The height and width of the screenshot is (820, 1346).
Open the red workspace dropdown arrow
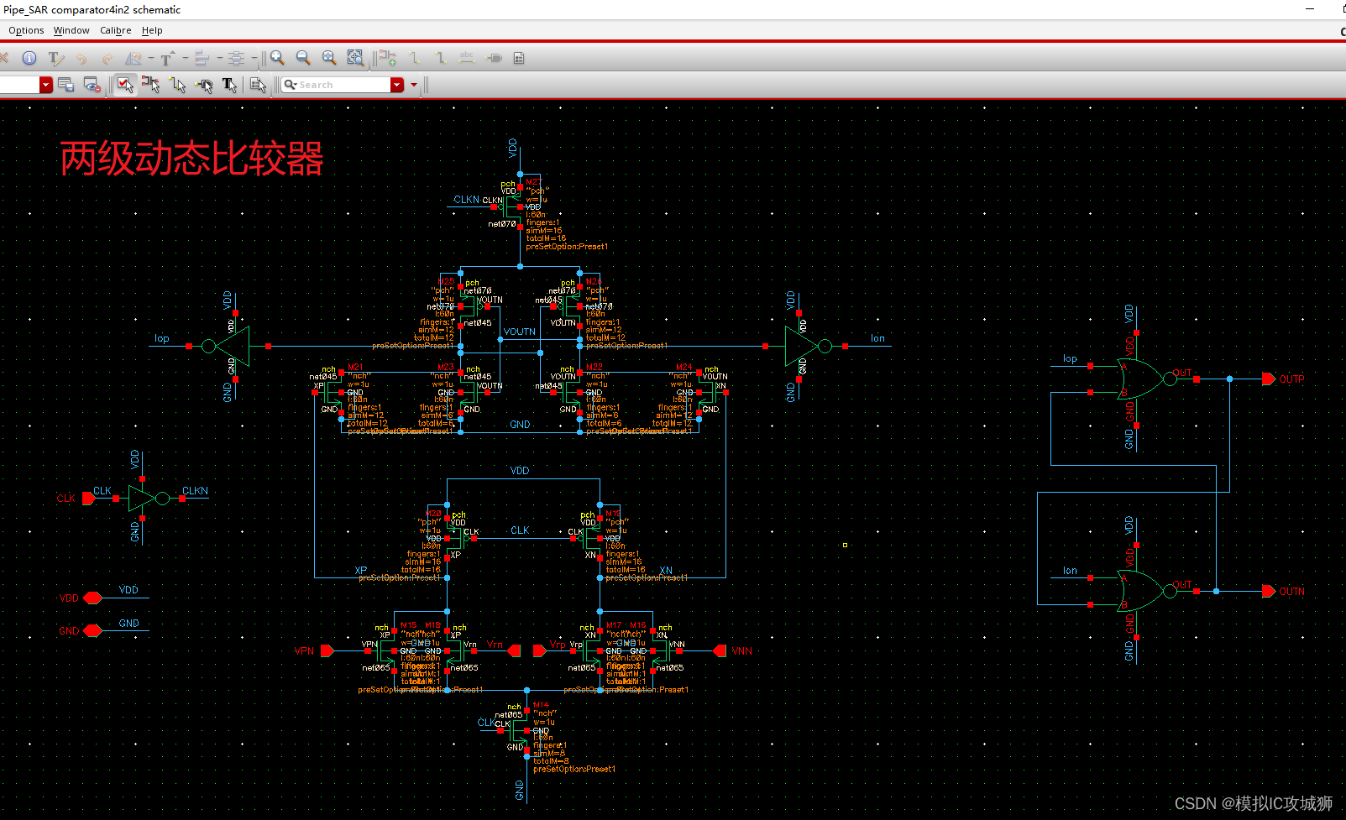[x=46, y=85]
